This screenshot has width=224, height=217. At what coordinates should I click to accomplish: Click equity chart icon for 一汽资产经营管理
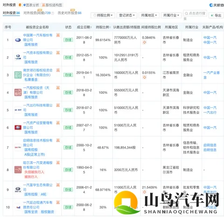58,123
